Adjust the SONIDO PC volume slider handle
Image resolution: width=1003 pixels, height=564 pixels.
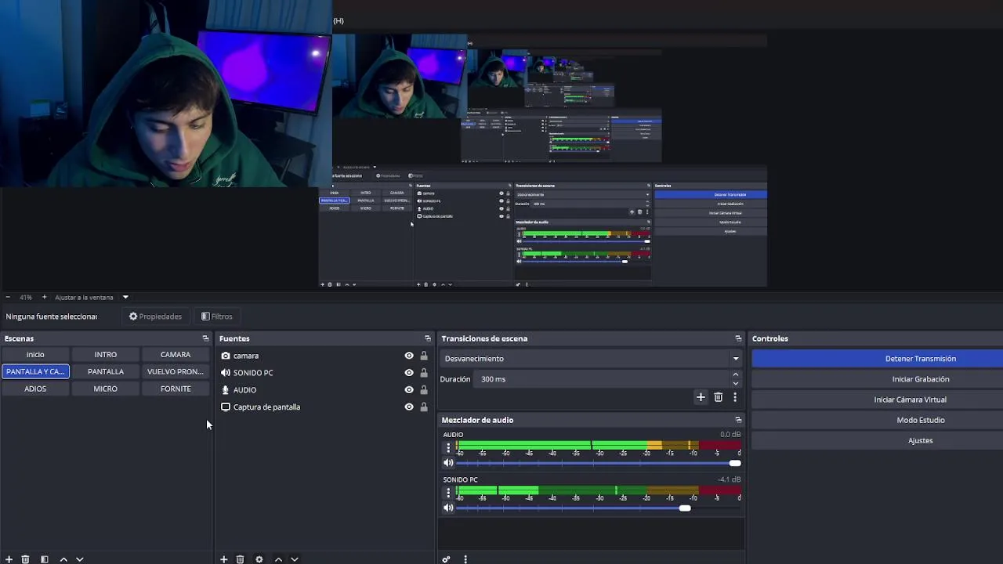685,508
